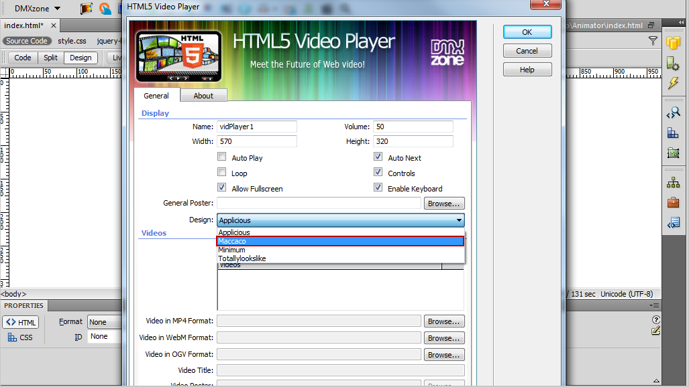
Task: Click the filter funnel icon
Action: pyautogui.click(x=653, y=41)
